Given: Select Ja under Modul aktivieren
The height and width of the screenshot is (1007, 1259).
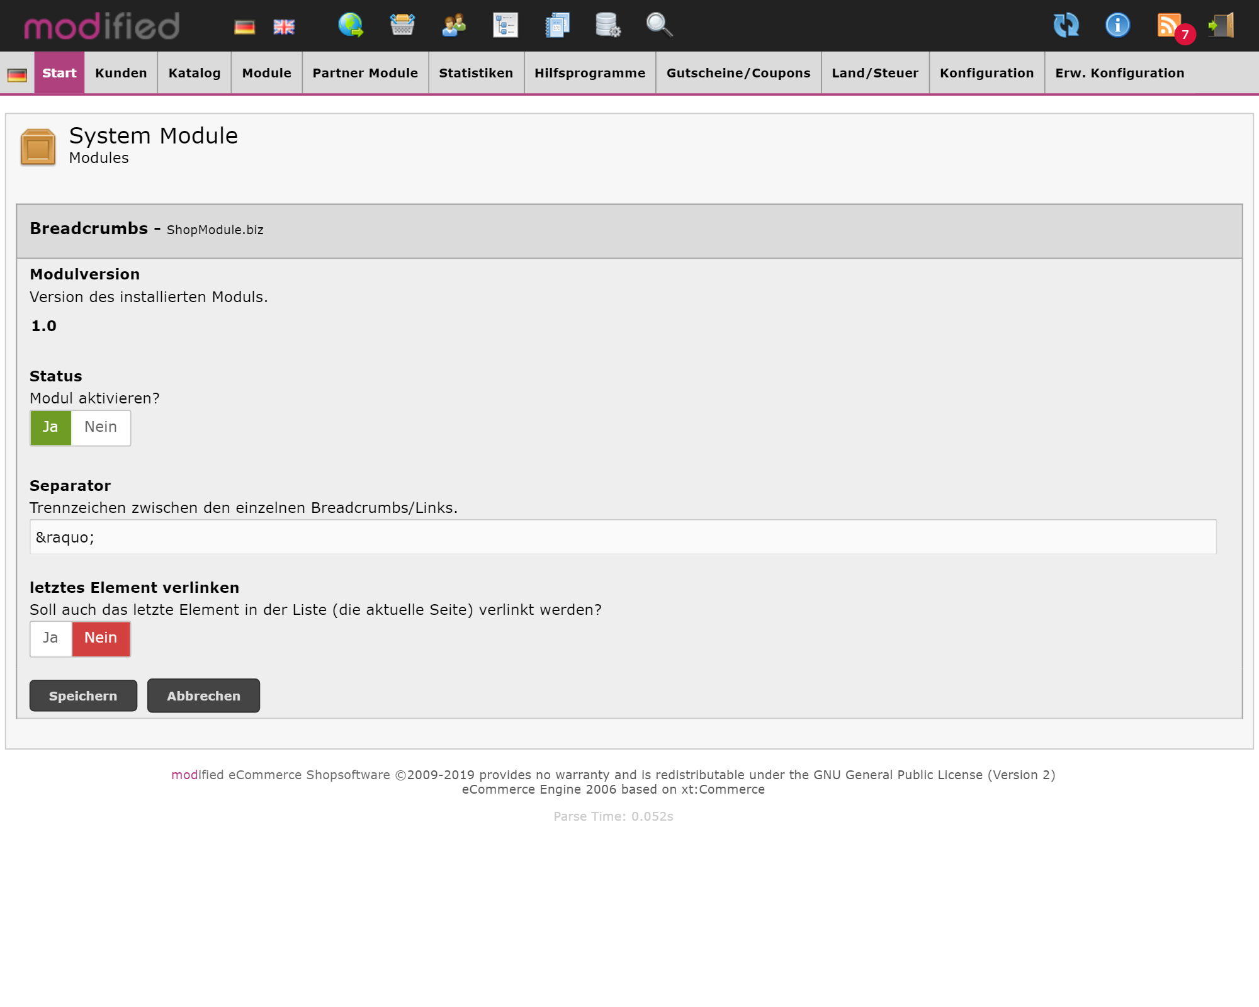Looking at the screenshot, I should 50,427.
